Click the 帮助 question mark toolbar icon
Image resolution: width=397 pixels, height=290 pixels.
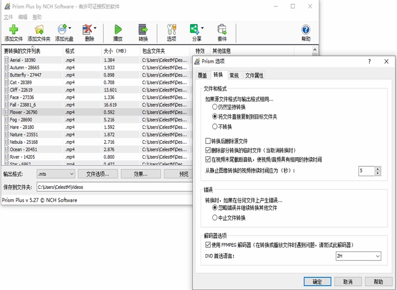pyautogui.click(x=306, y=30)
